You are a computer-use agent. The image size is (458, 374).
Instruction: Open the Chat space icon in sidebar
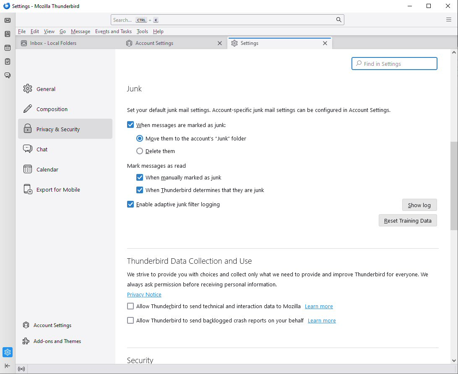tap(8, 75)
